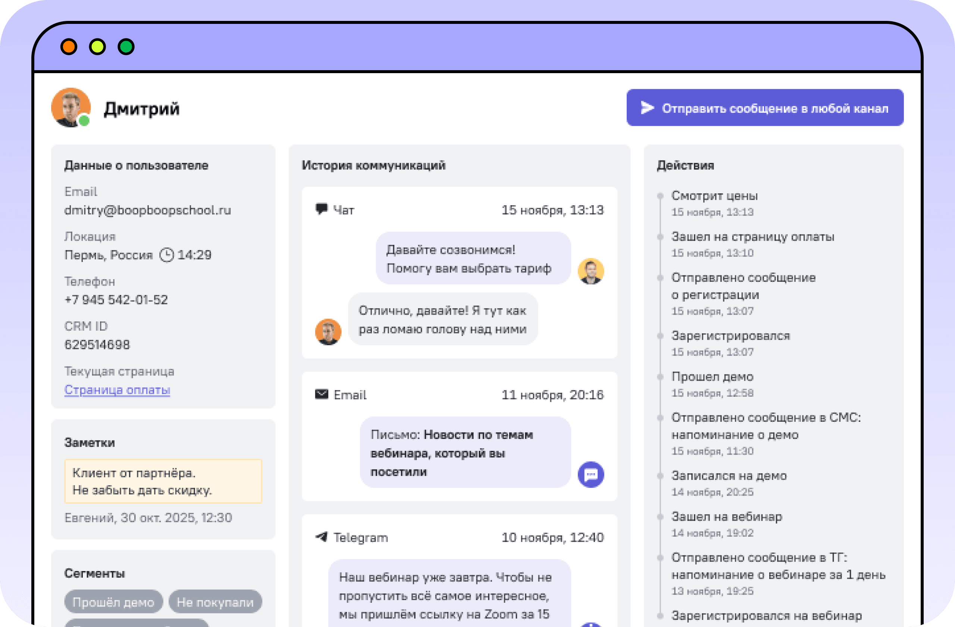Click the send-message button for any channel
955x627 pixels.
[765, 107]
